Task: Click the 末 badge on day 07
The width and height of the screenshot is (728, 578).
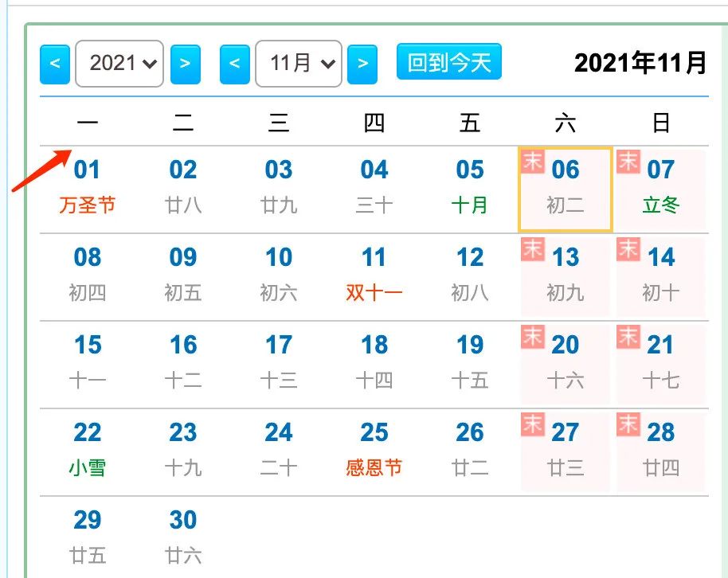Action: (628, 161)
